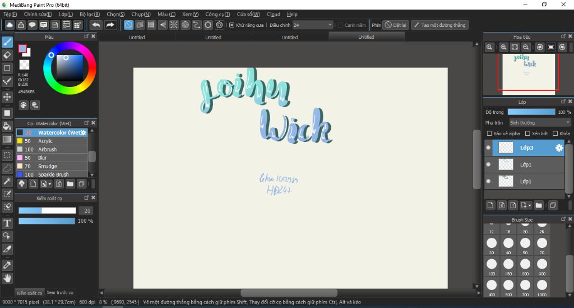
Task: Float the Kiểm soát cọ panel
Action: [x=86, y=198]
